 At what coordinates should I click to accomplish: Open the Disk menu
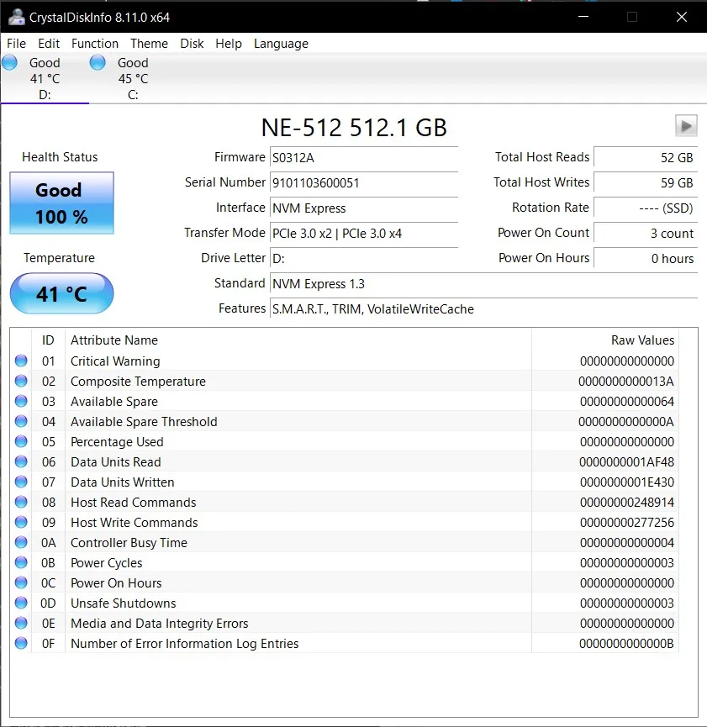click(192, 44)
